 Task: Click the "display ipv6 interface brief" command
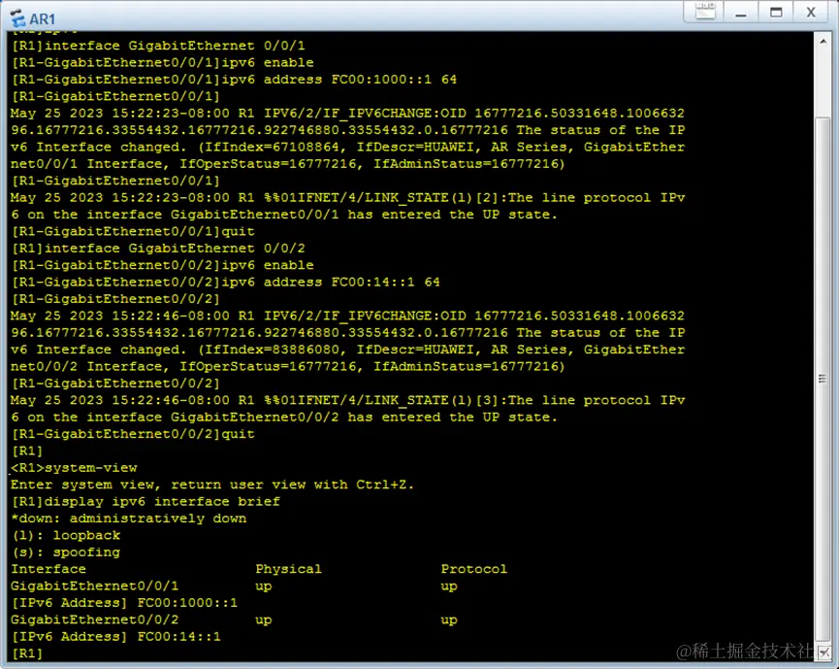[162, 501]
